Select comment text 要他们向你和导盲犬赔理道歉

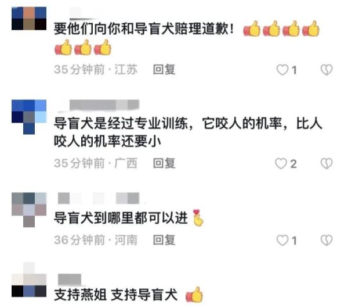[x=144, y=29]
